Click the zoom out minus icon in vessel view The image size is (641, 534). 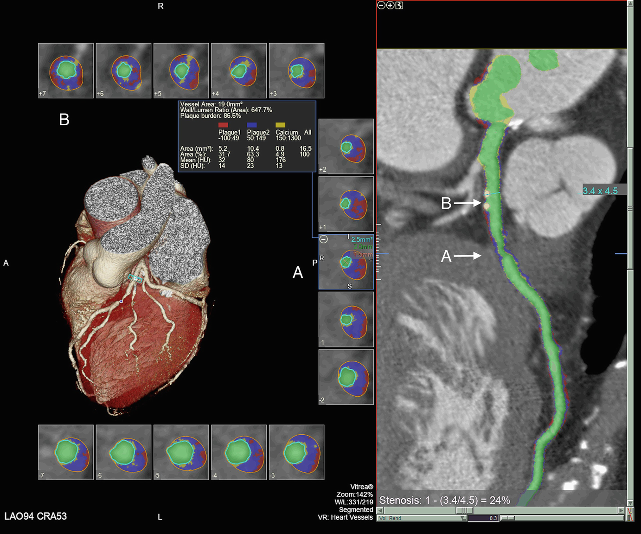coord(381,5)
